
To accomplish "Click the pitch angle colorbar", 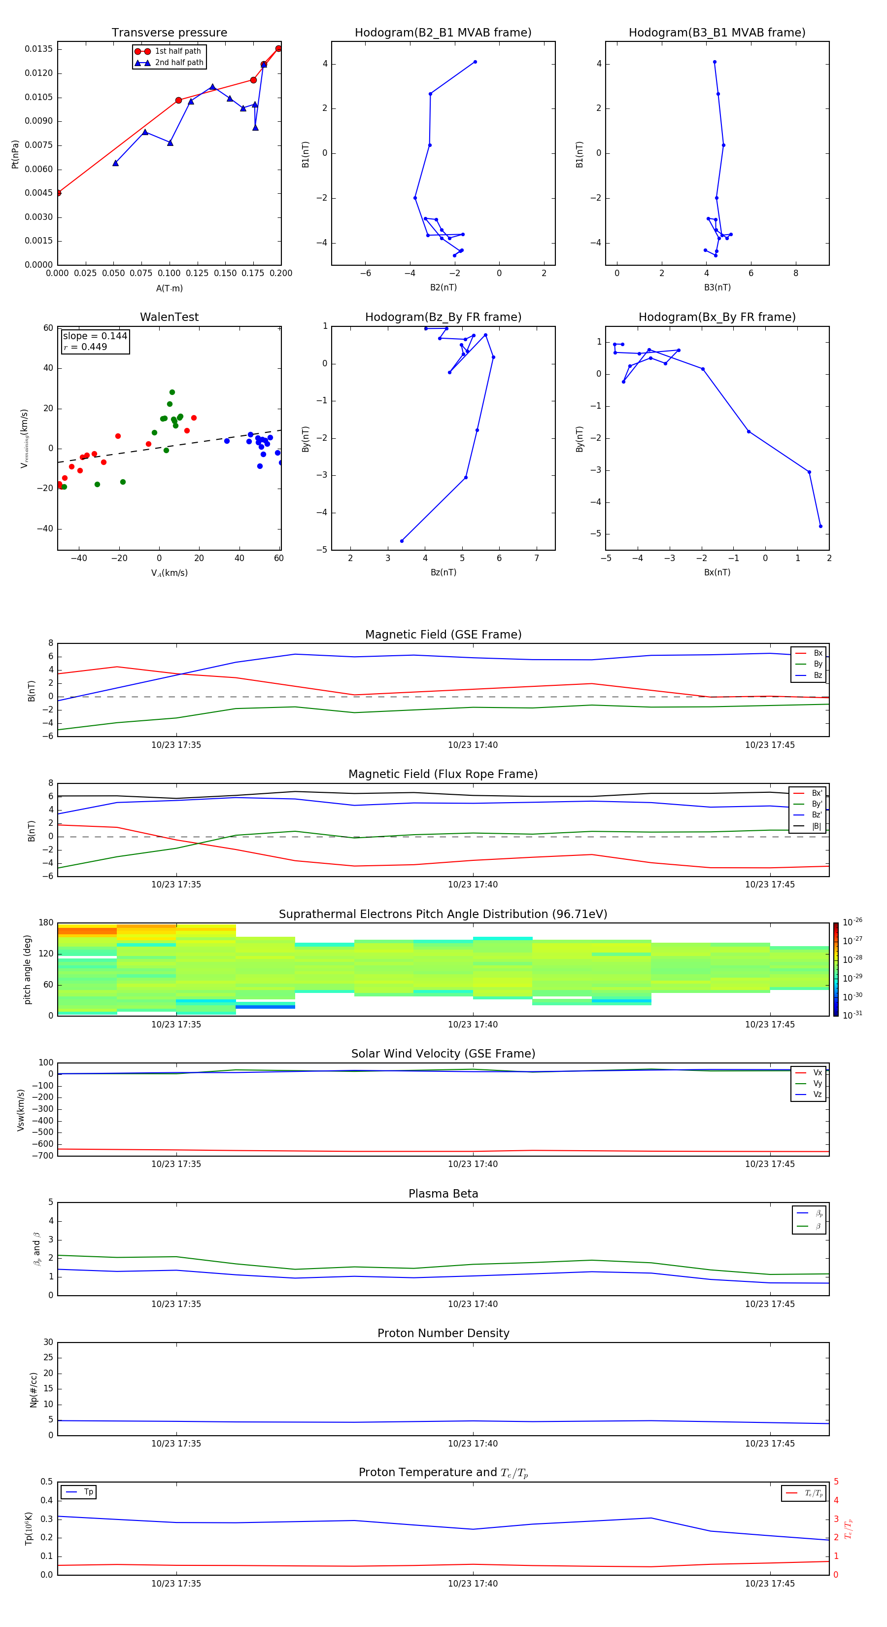I will (x=836, y=969).
